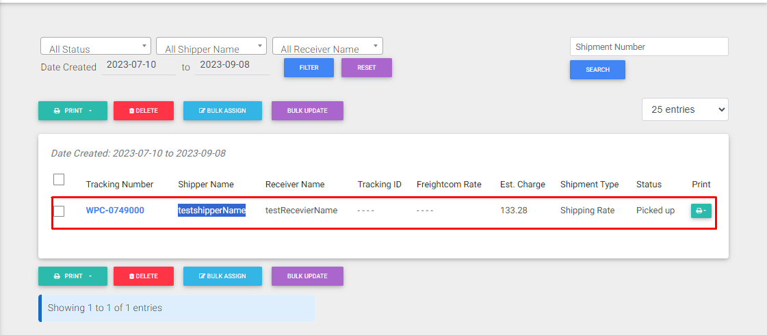Hit the SEARCH button
Viewport: 767px width, 335px height.
coord(597,70)
